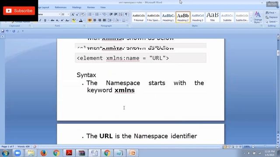Apply the Subtitle style
280x157 pixels.
pos(227,17)
